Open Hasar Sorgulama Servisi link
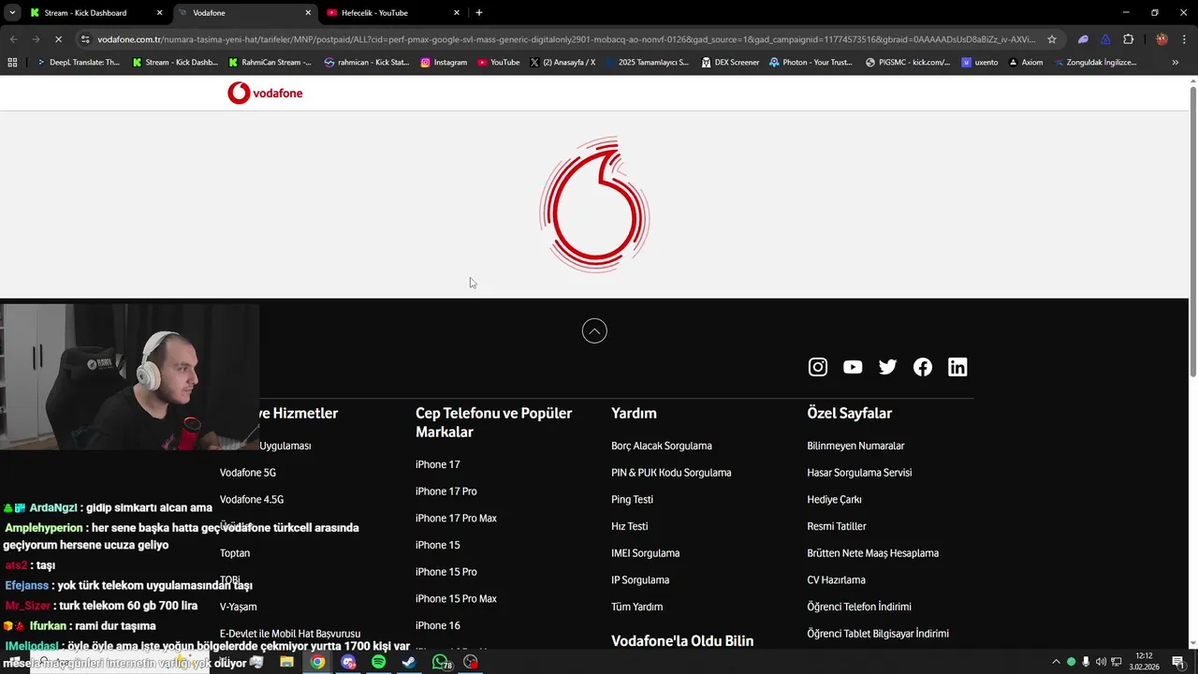Screen dimensions: 1198x674 (859, 473)
